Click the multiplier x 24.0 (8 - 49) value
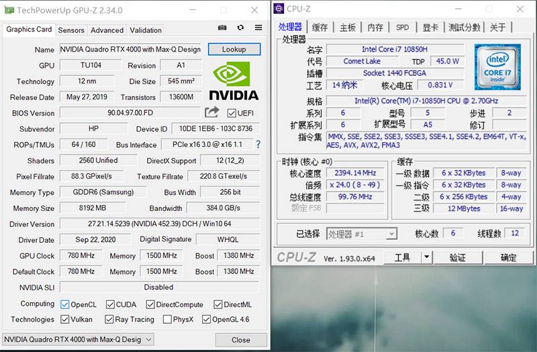 pos(355,185)
